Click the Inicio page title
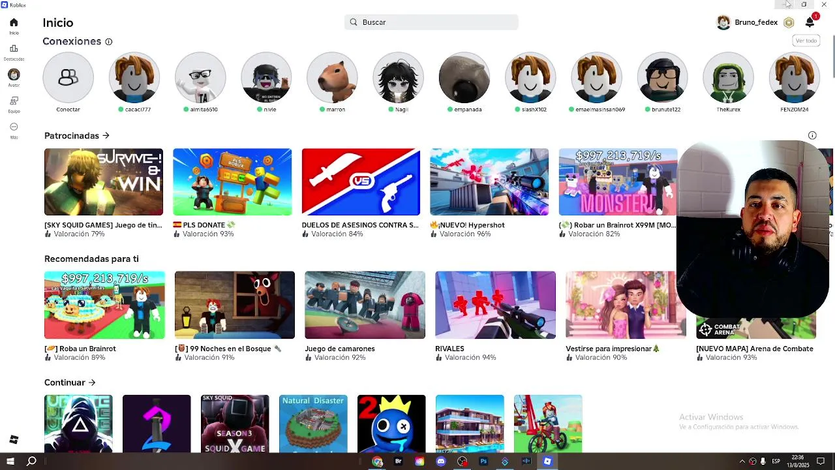835x470 pixels. [58, 23]
